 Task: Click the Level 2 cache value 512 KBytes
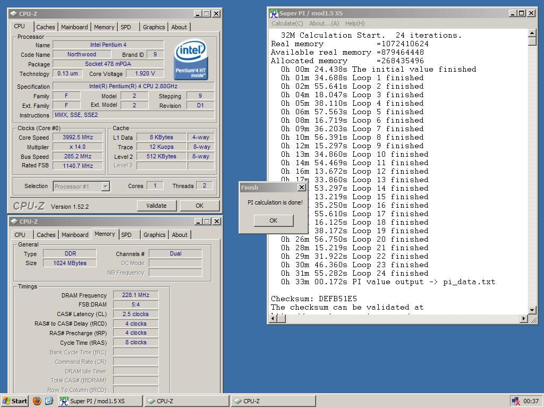tap(161, 157)
